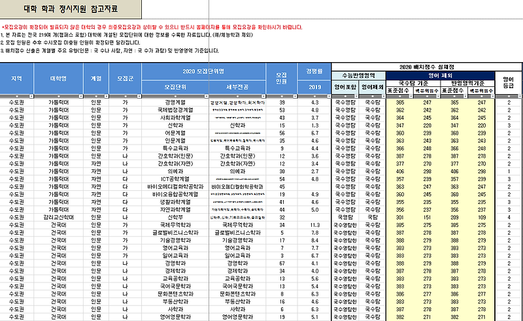
Task: Open the 경쟁률 2019 column filter dropdown
Action: tap(329, 97)
